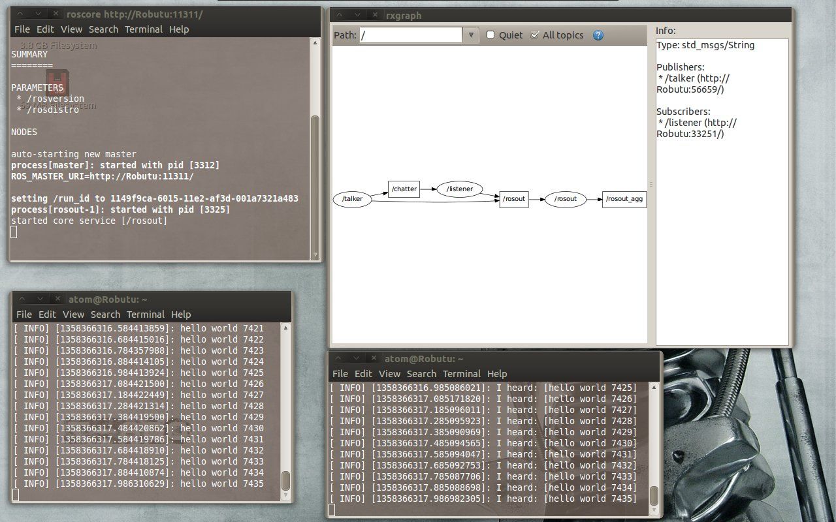Viewport: 836px width, 522px height.
Task: Open the File menu of the roscore terminal
Action: click(22, 29)
